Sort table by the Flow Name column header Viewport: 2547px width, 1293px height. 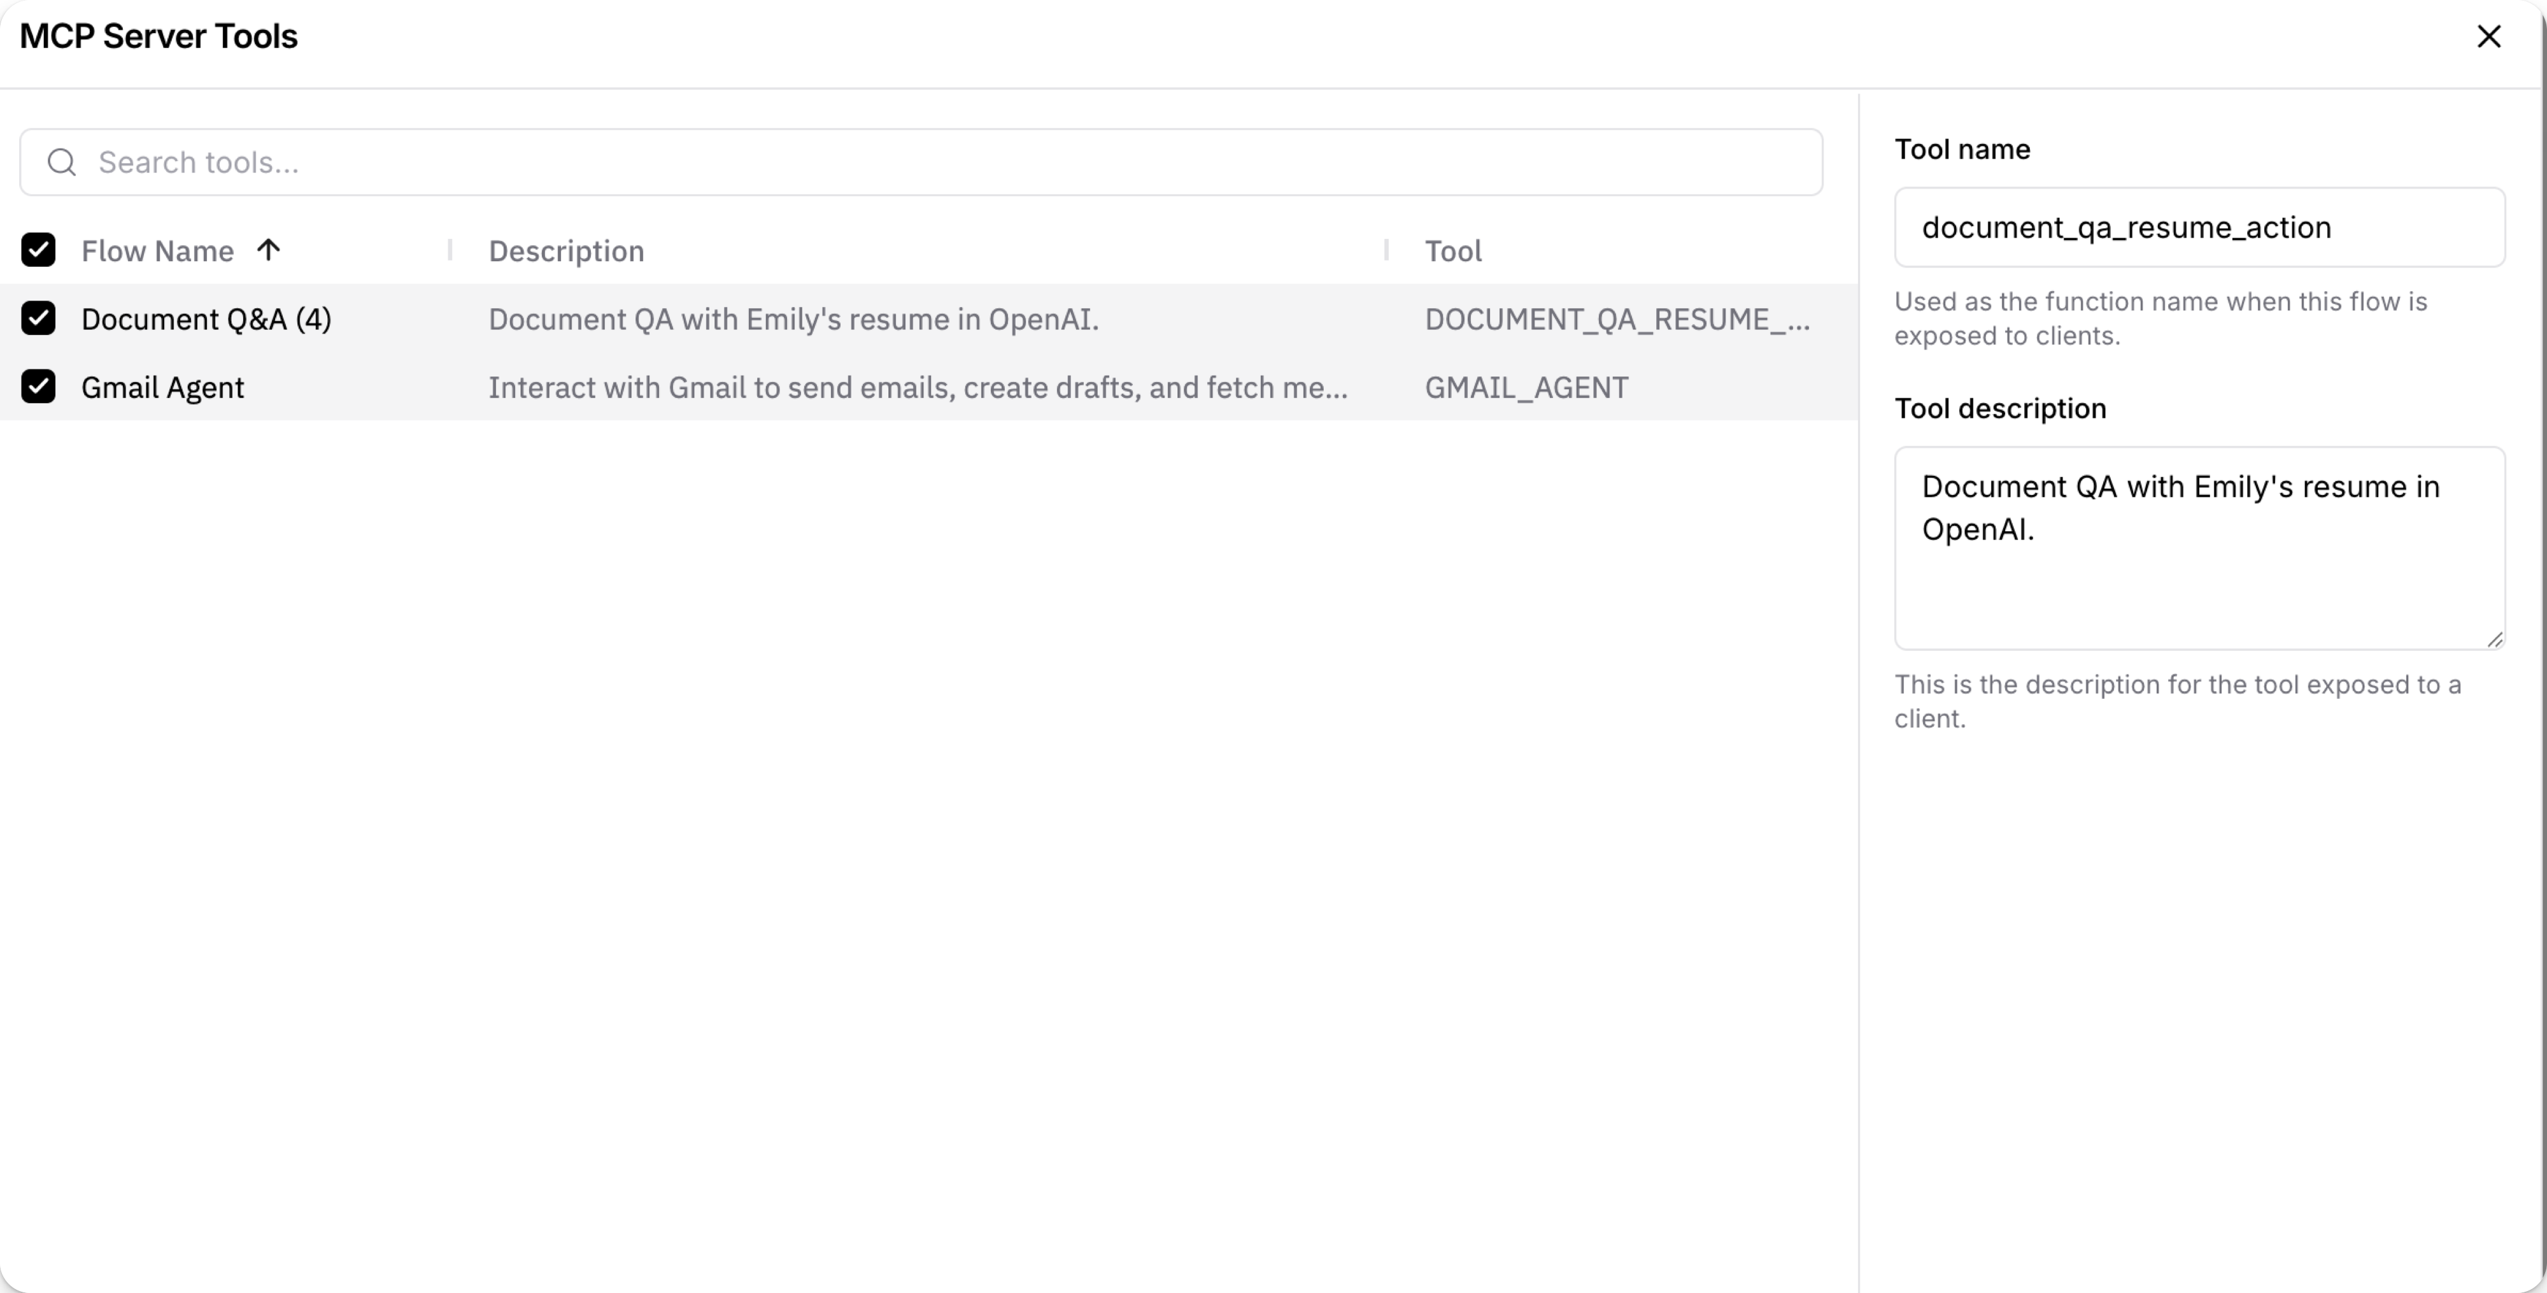point(158,250)
